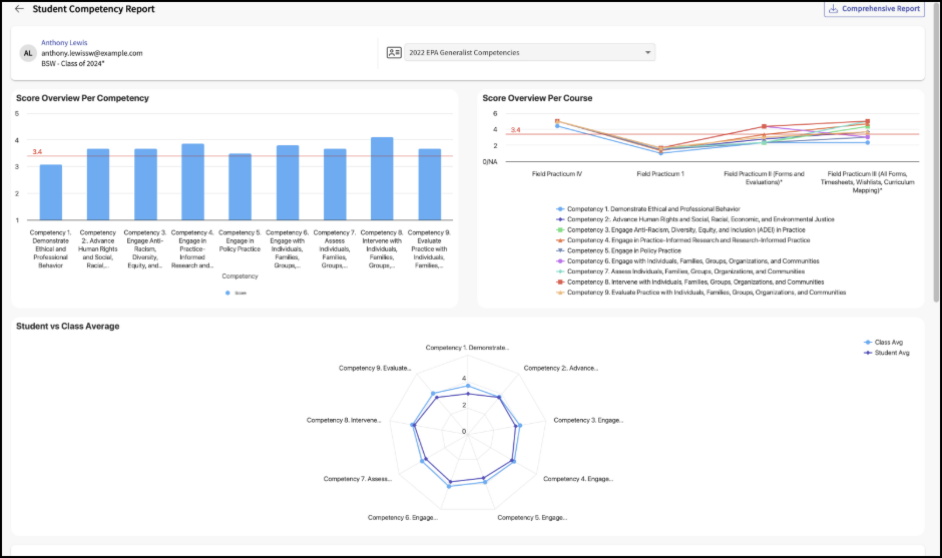This screenshot has height=558, width=942.
Task: Toggle Student Avg legend marker
Action: coord(868,353)
